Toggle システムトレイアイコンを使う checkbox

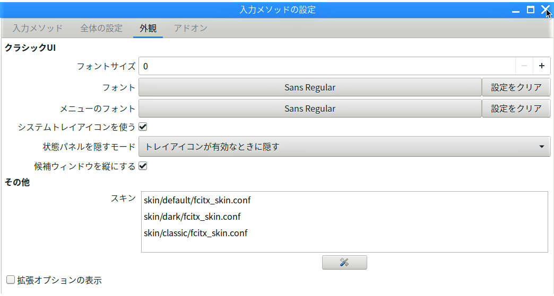(143, 127)
